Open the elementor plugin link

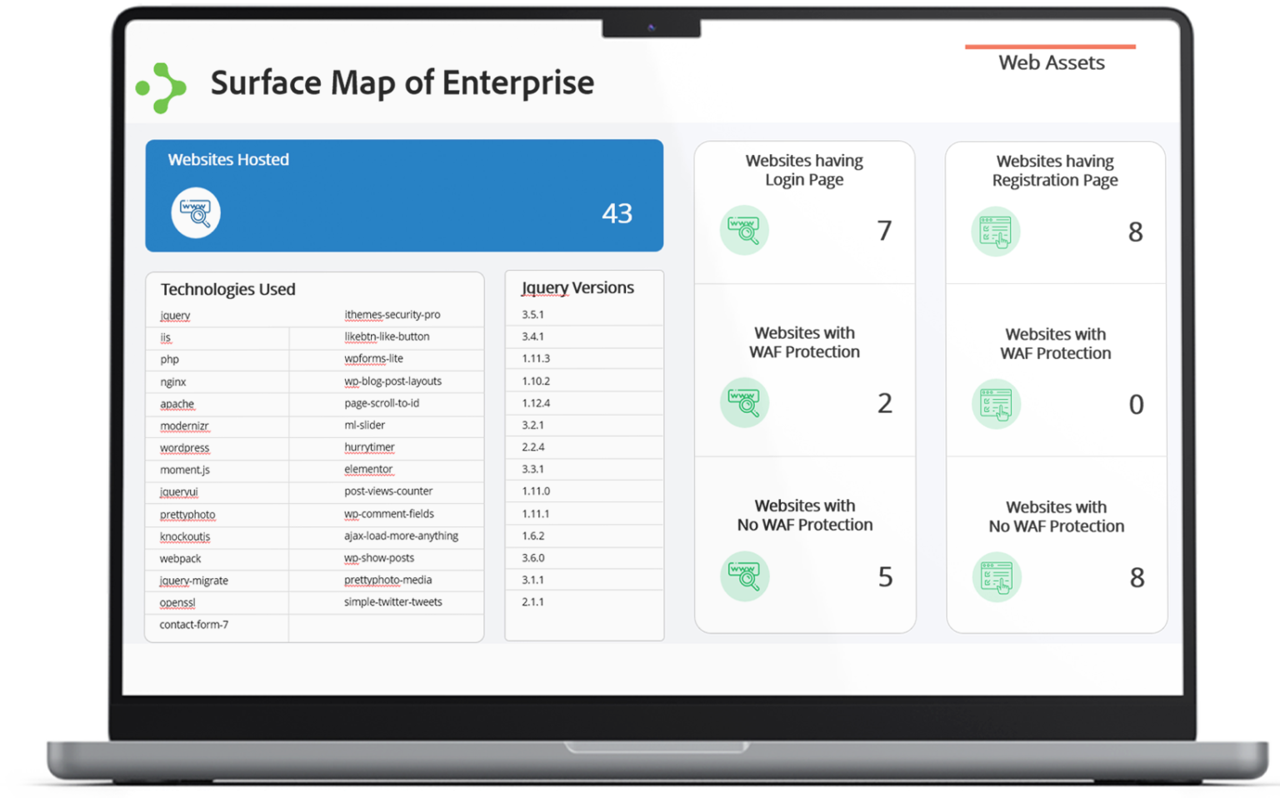368,469
